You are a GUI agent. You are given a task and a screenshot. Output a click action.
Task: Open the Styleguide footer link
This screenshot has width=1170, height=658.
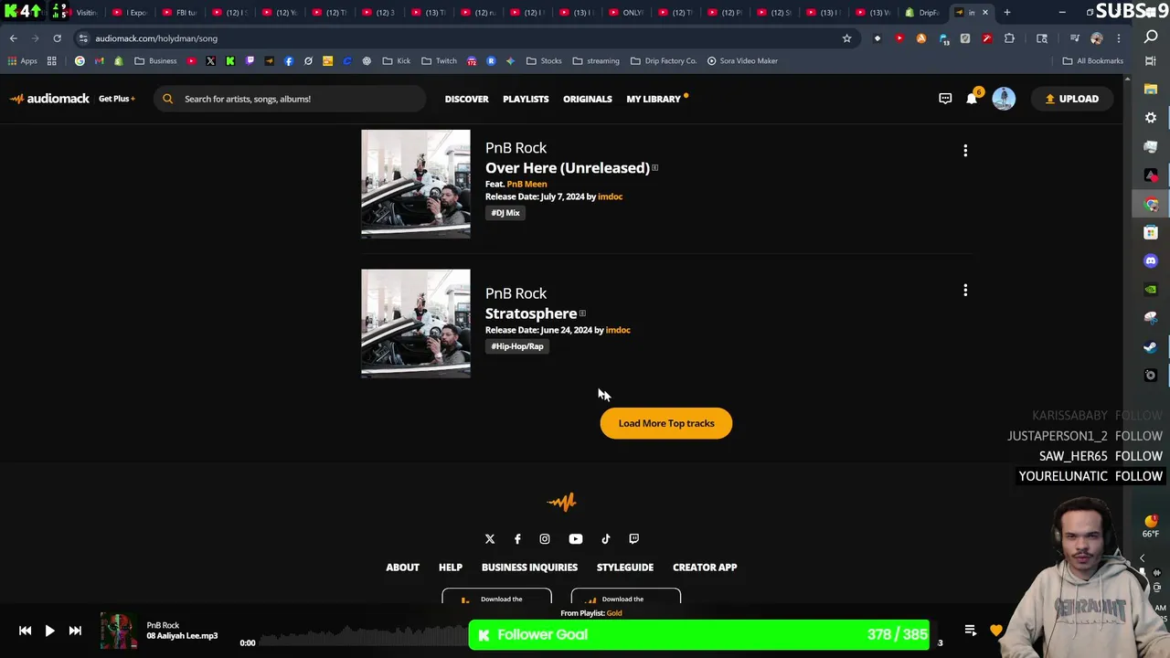(625, 568)
